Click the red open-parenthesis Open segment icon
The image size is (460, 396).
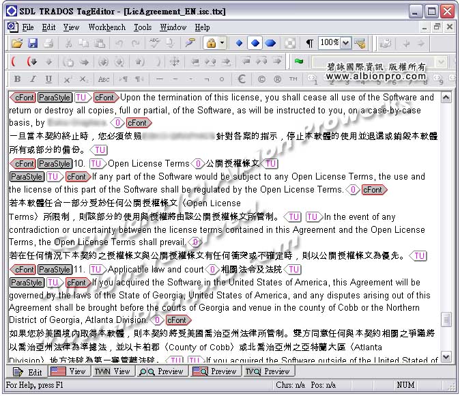click(13, 61)
